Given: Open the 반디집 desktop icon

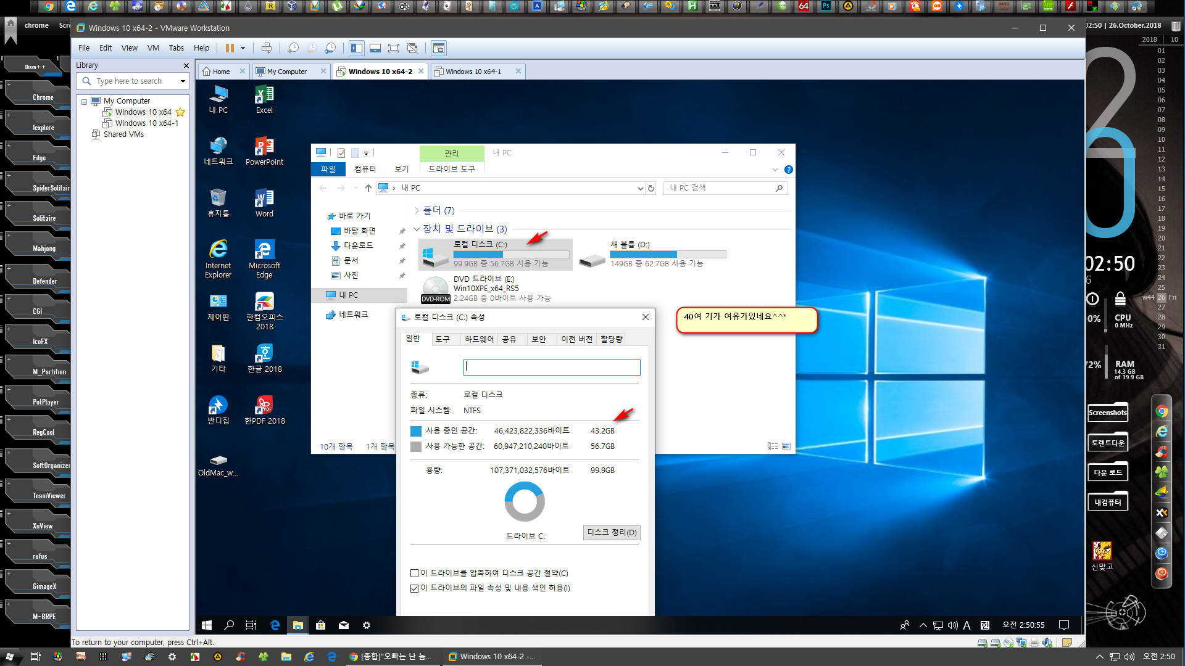Looking at the screenshot, I should 218,411.
